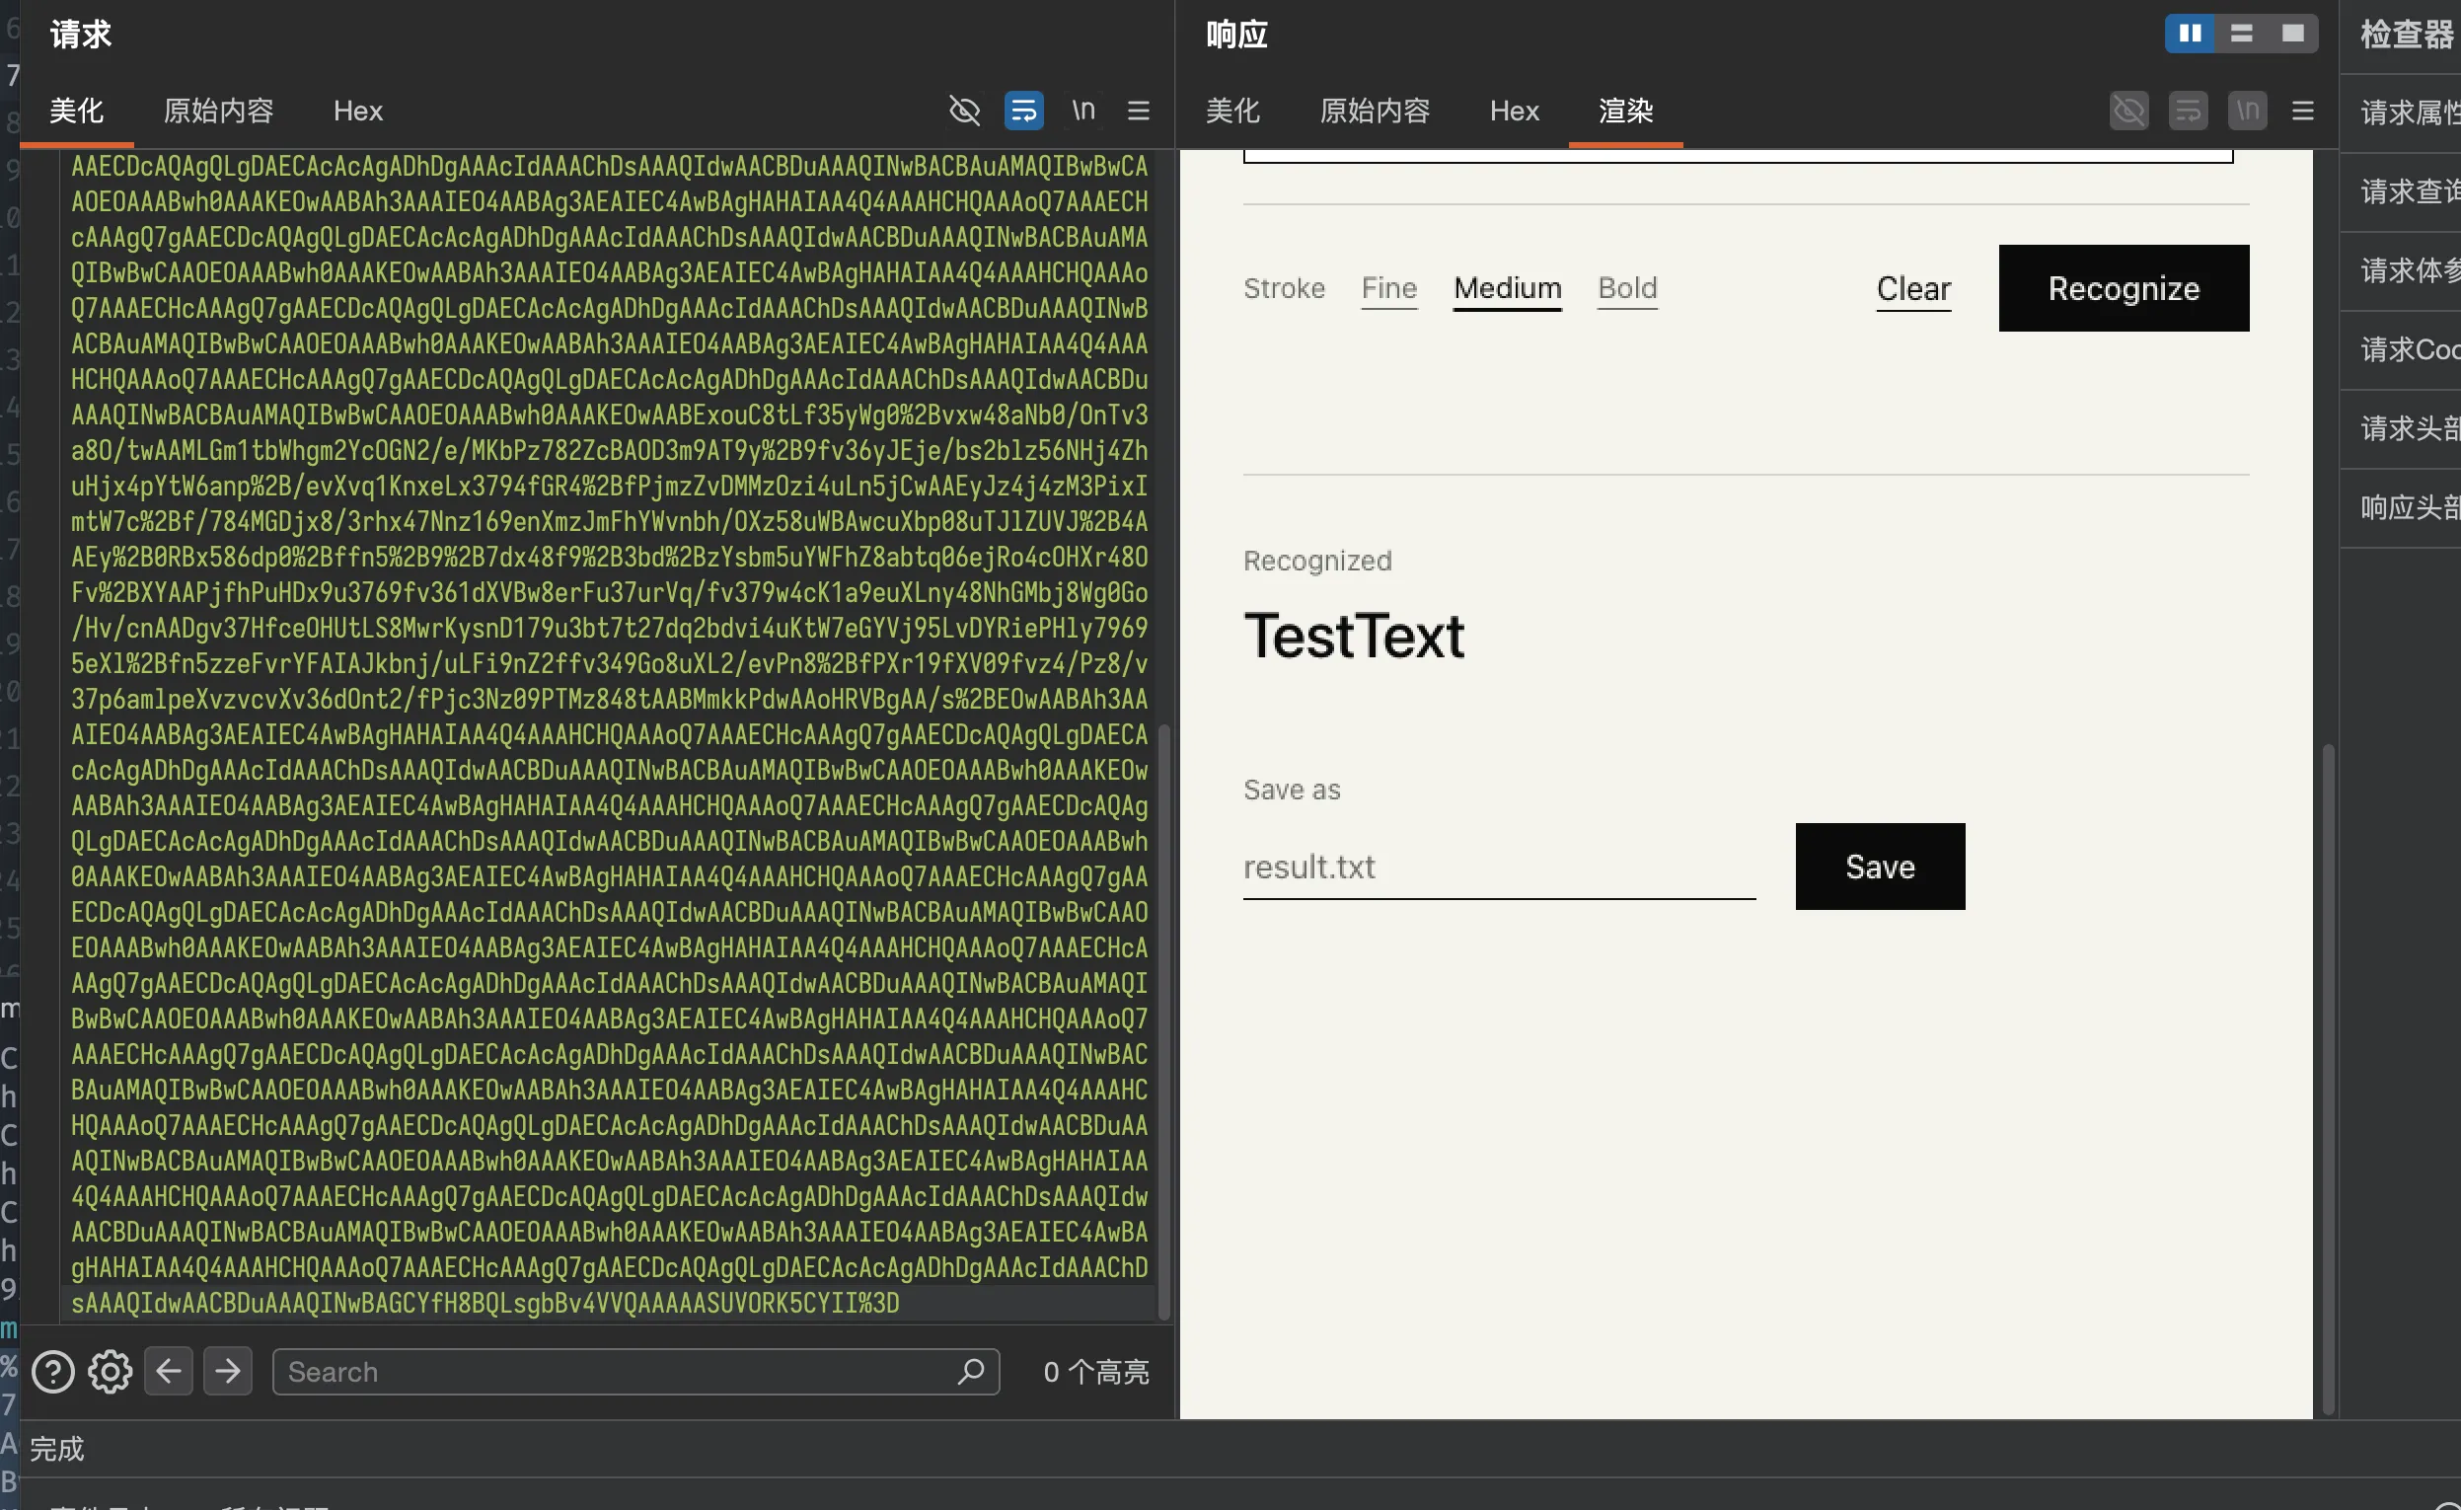Click the Recognize button
The width and height of the screenshot is (2461, 1510).
coord(2124,287)
